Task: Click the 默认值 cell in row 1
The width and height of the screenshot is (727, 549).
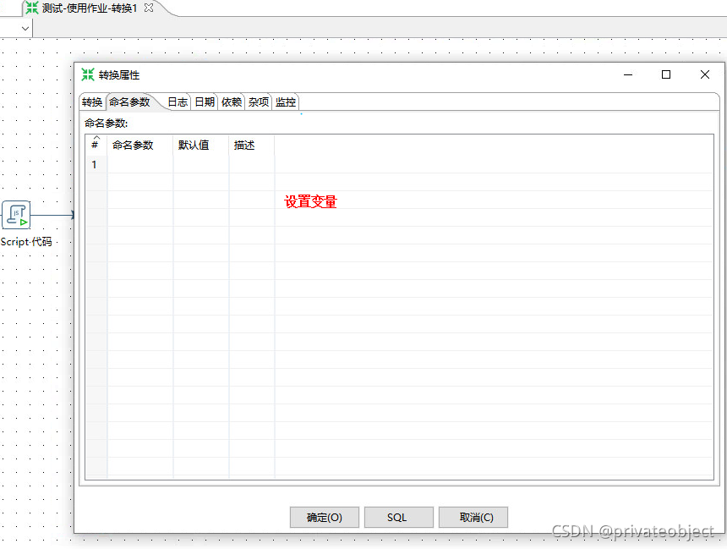Action: click(200, 164)
